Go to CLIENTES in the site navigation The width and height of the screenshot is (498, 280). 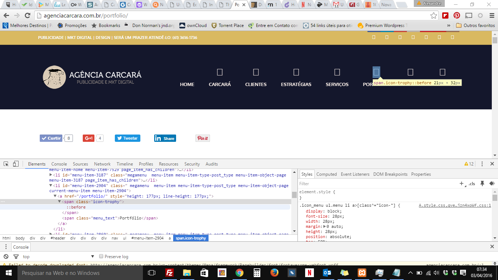256,84
